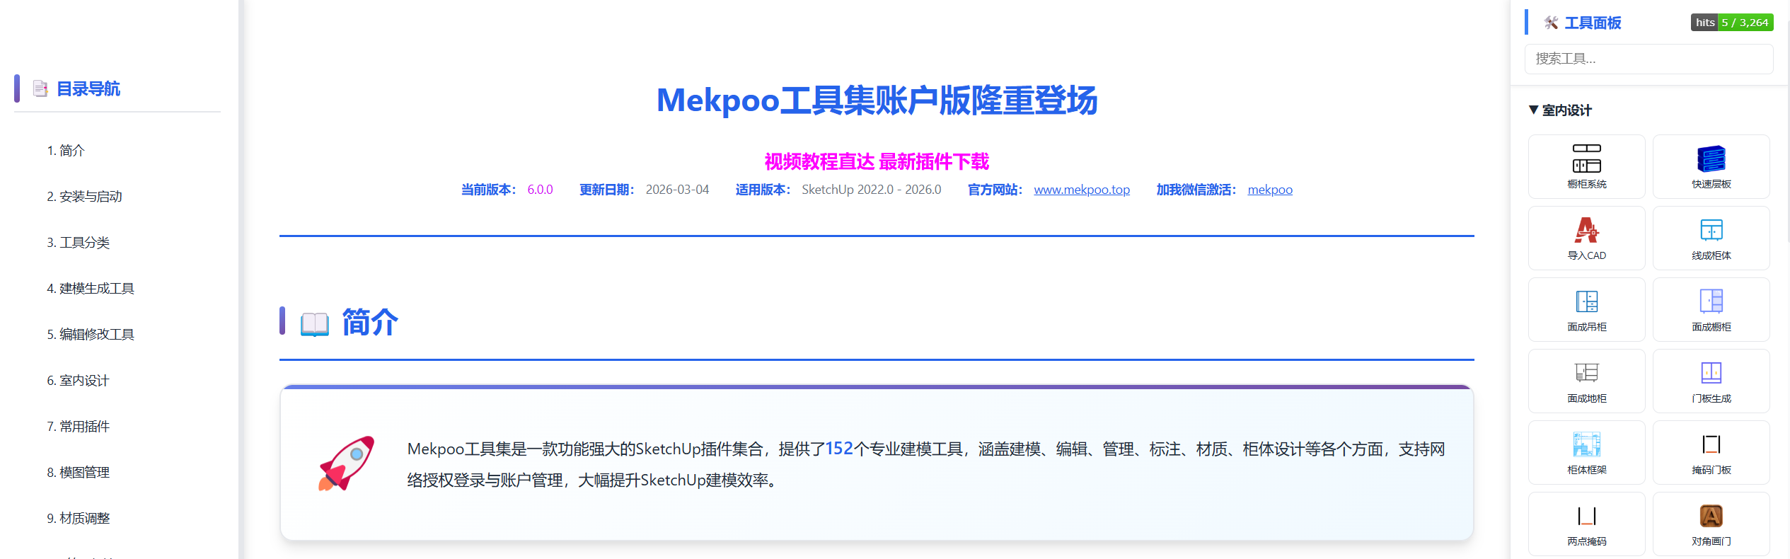Select 9. 材质调整 in the directory

pyautogui.click(x=78, y=519)
